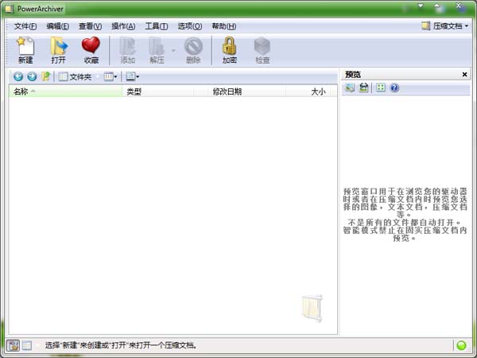The width and height of the screenshot is (477, 358).
Task: Toggle the 文件夹 folders pane button
Action: [x=75, y=76]
